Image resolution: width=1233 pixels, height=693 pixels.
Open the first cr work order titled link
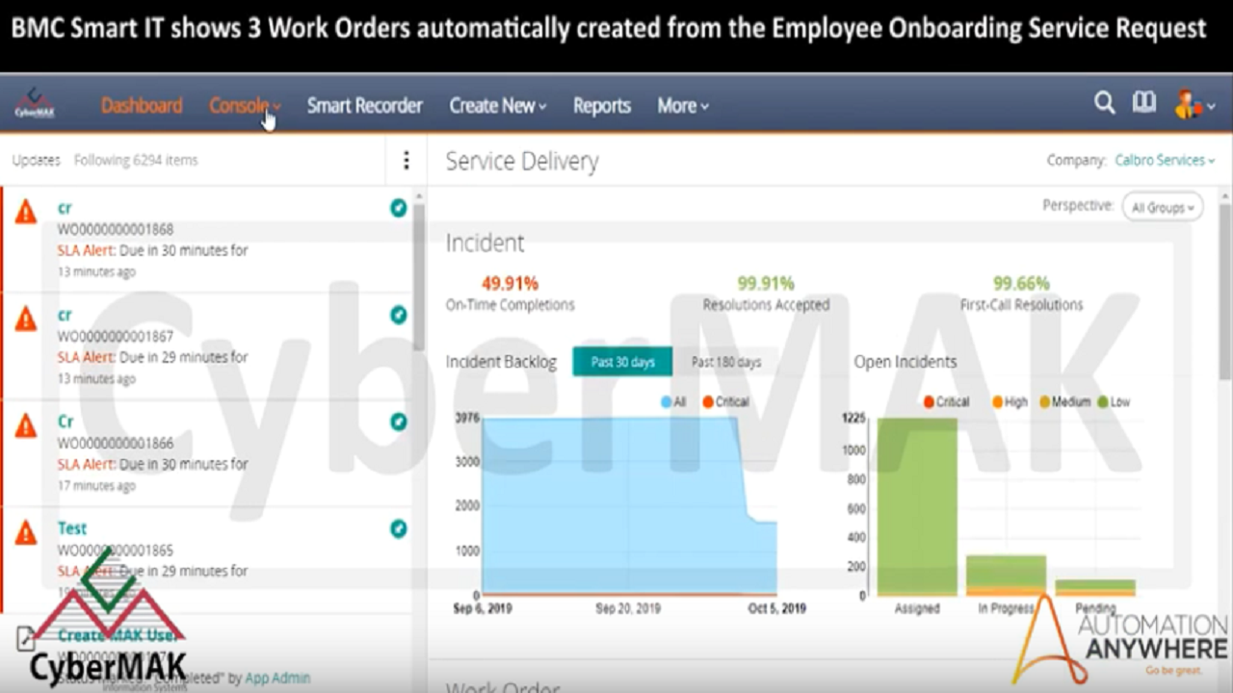pos(65,208)
